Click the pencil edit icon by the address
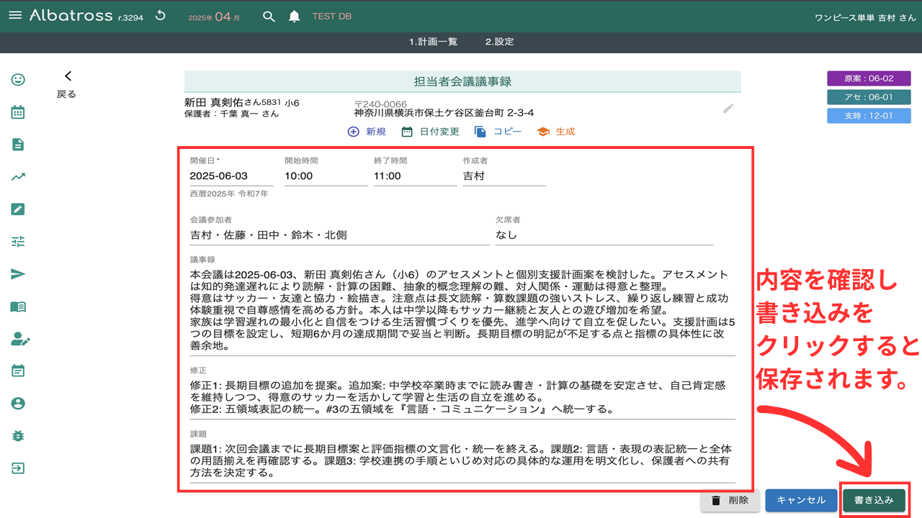This screenshot has height=518, width=922. (729, 109)
